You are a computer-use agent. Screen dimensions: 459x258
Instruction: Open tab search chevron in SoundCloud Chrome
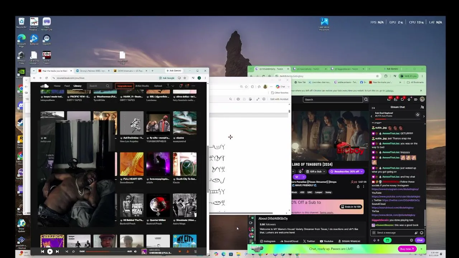(34, 71)
